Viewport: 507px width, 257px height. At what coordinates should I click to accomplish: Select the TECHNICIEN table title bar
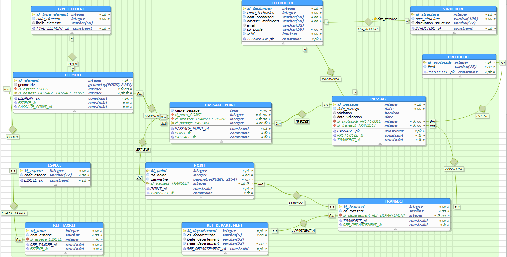[x=282, y=3]
